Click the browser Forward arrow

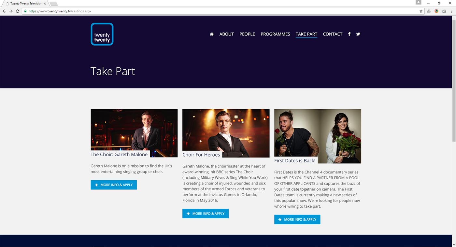click(x=11, y=11)
